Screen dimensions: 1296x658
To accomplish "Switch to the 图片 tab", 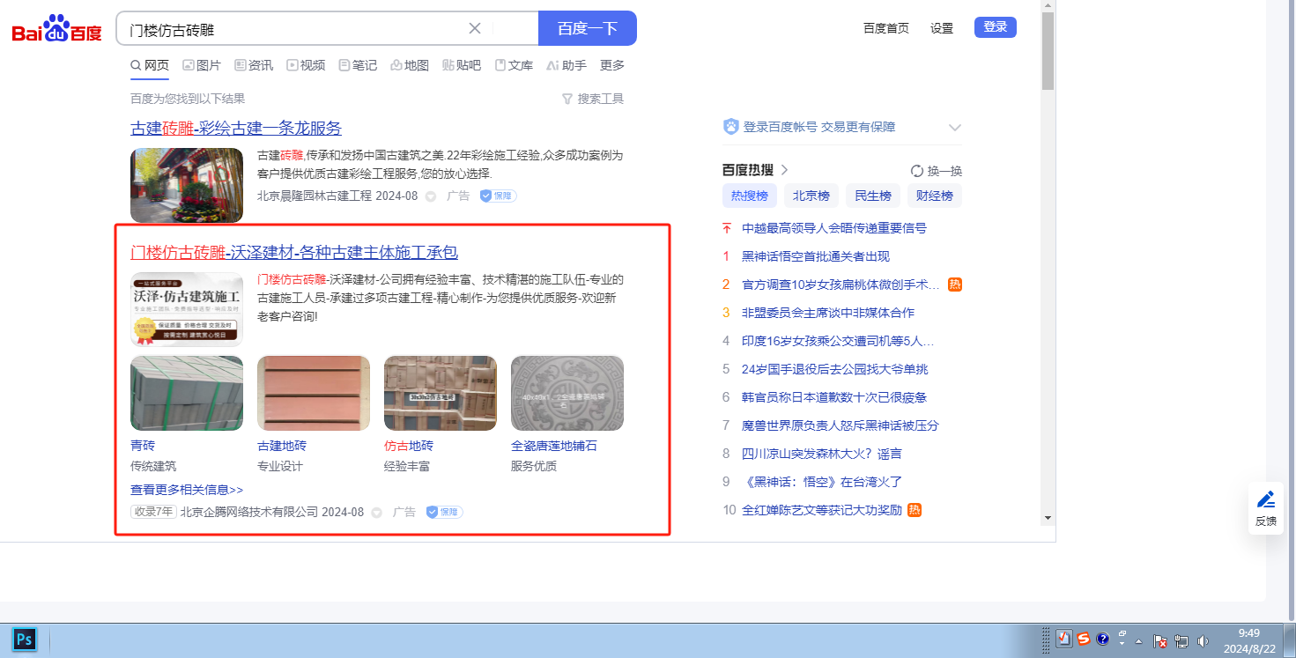I will point(202,65).
